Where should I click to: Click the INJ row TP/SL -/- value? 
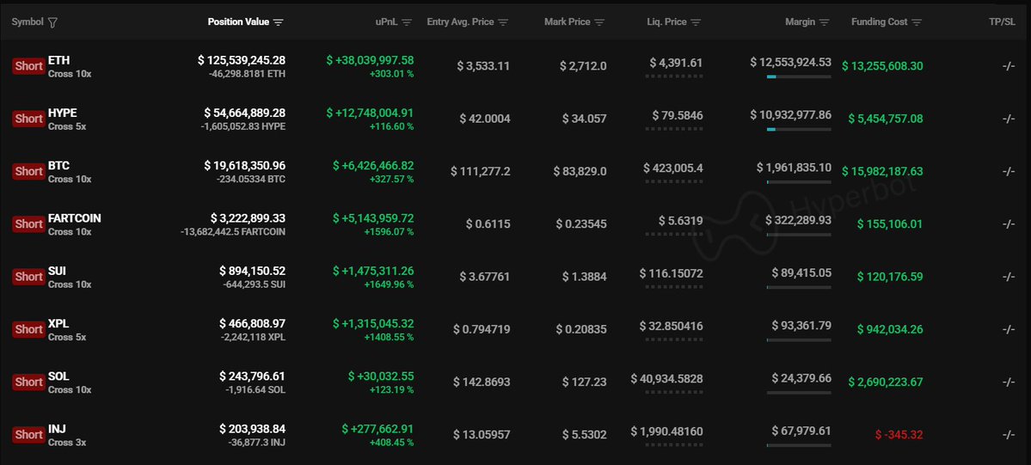tap(1009, 435)
